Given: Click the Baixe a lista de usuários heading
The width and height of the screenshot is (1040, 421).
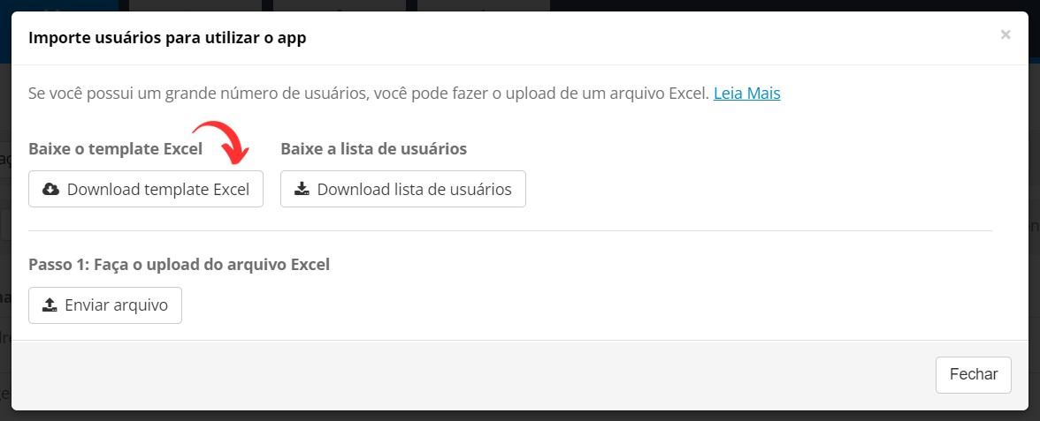Looking at the screenshot, I should tap(373, 149).
